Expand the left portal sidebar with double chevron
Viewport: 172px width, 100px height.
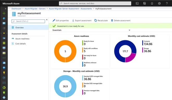tap(5, 9)
